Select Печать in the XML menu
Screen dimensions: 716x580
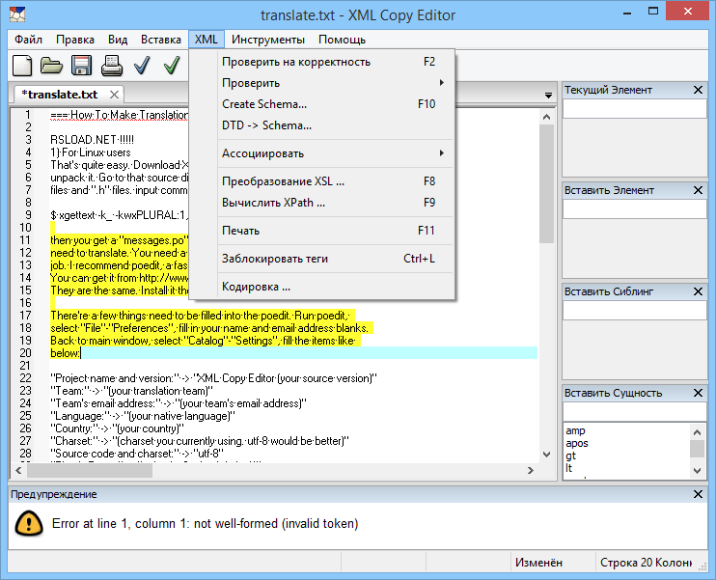322,231
